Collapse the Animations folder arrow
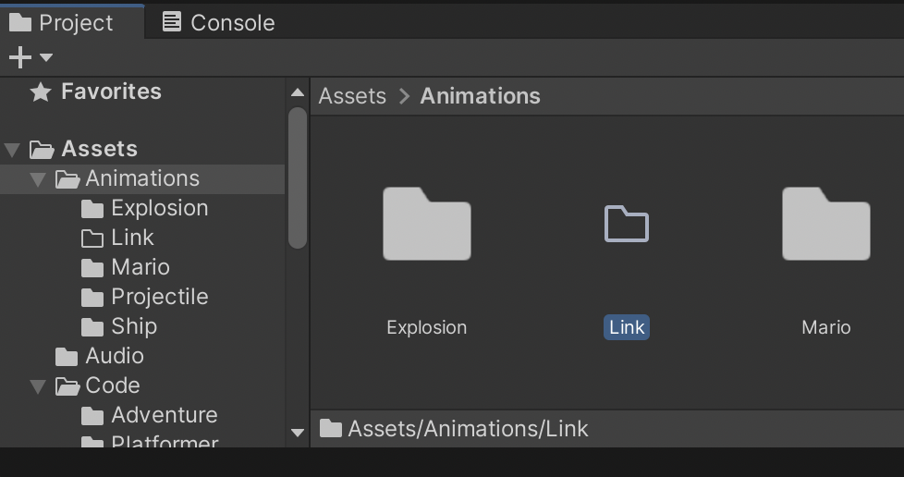The image size is (904, 477). click(38, 179)
